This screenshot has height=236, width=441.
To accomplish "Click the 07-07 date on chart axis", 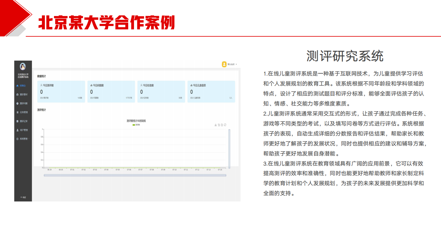I will click(140, 170).
